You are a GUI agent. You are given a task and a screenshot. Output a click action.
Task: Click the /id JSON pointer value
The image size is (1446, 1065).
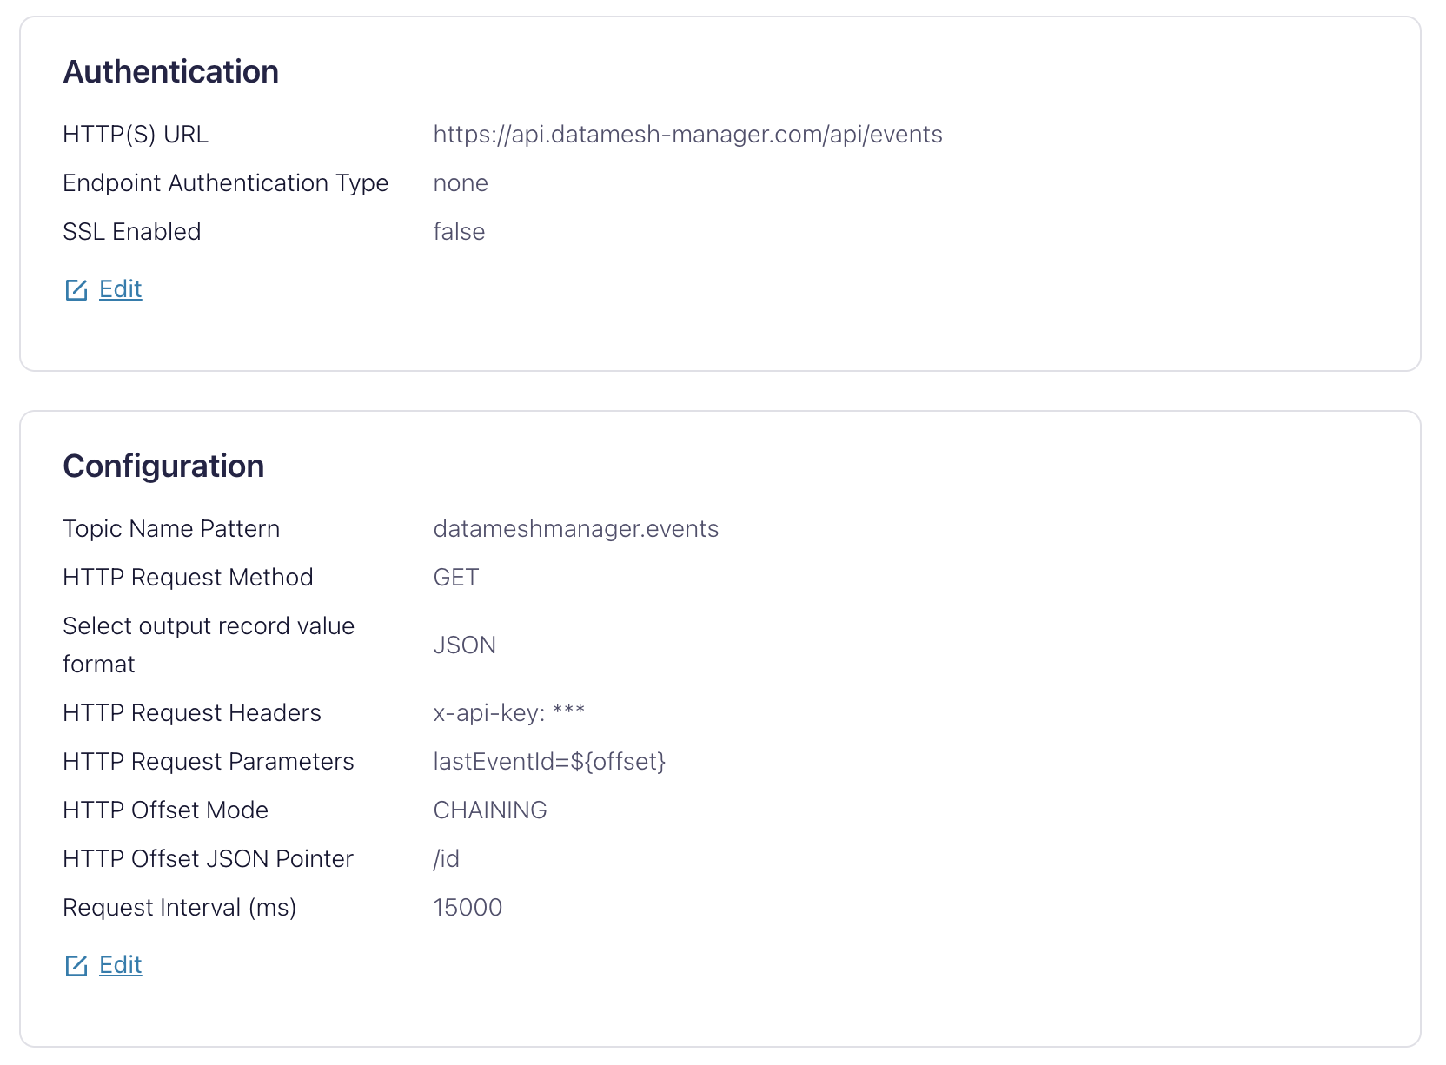(x=447, y=859)
